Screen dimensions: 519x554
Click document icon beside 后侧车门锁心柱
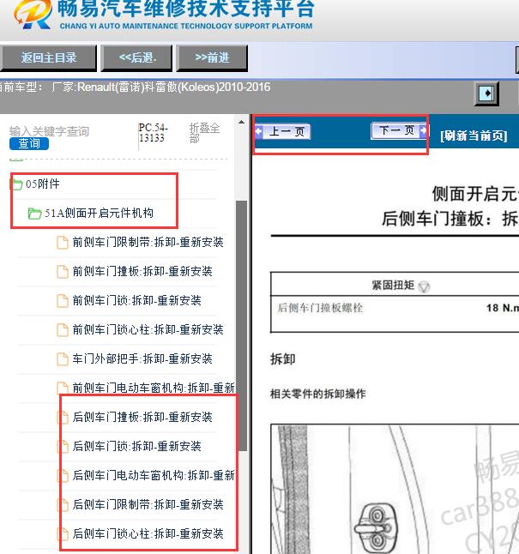click(x=63, y=534)
